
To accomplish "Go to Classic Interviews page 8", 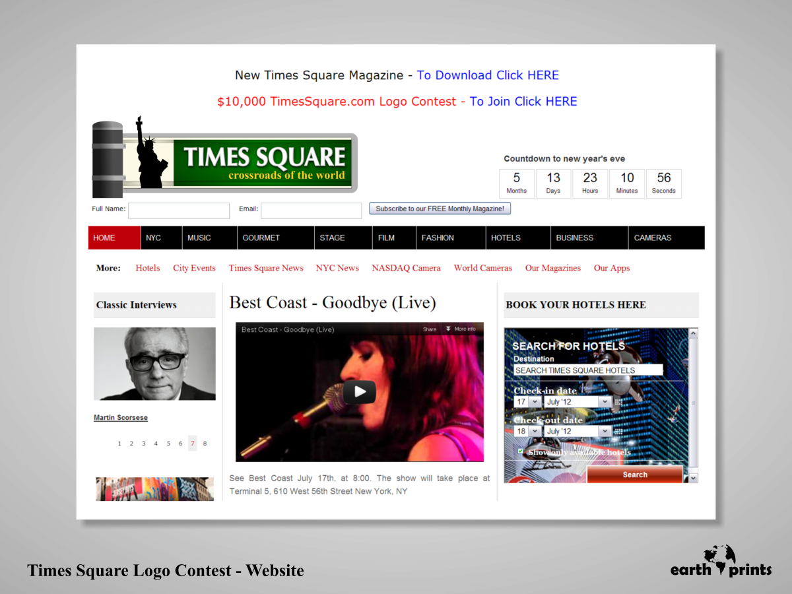I will pos(205,444).
